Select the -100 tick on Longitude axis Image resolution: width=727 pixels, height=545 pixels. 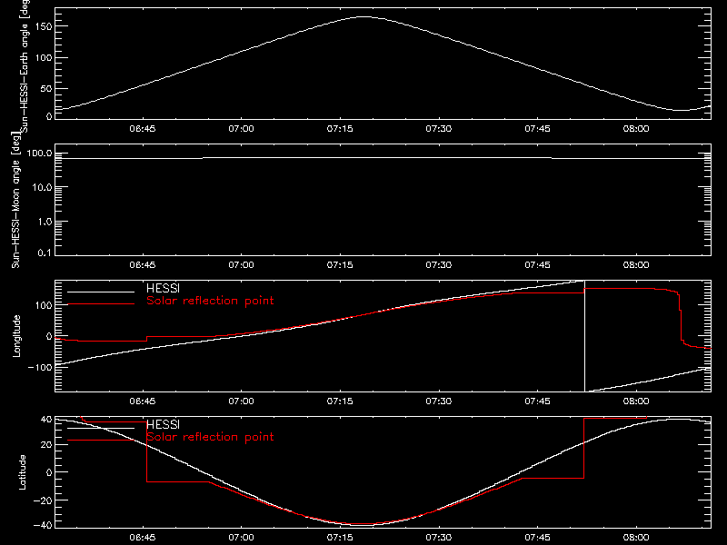40,367
